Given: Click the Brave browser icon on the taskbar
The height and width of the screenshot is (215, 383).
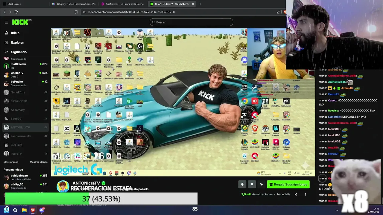Looking at the screenshot, I should click(x=33, y=210).
